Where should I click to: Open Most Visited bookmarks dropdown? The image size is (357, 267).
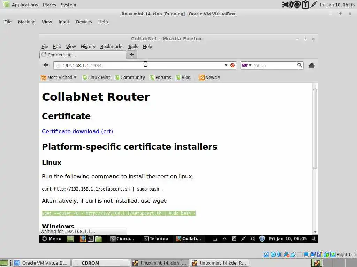[x=59, y=78]
